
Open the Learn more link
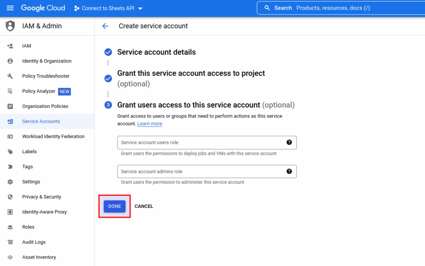[x=149, y=124]
